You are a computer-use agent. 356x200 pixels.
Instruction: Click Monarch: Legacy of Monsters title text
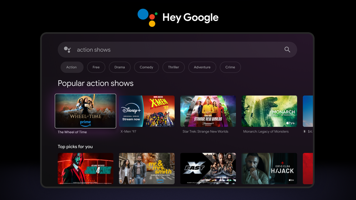[x=266, y=132]
